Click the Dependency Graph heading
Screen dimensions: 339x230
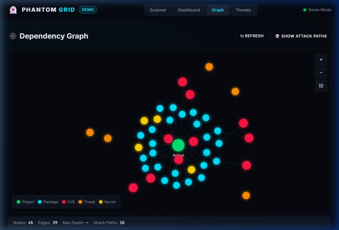click(54, 36)
